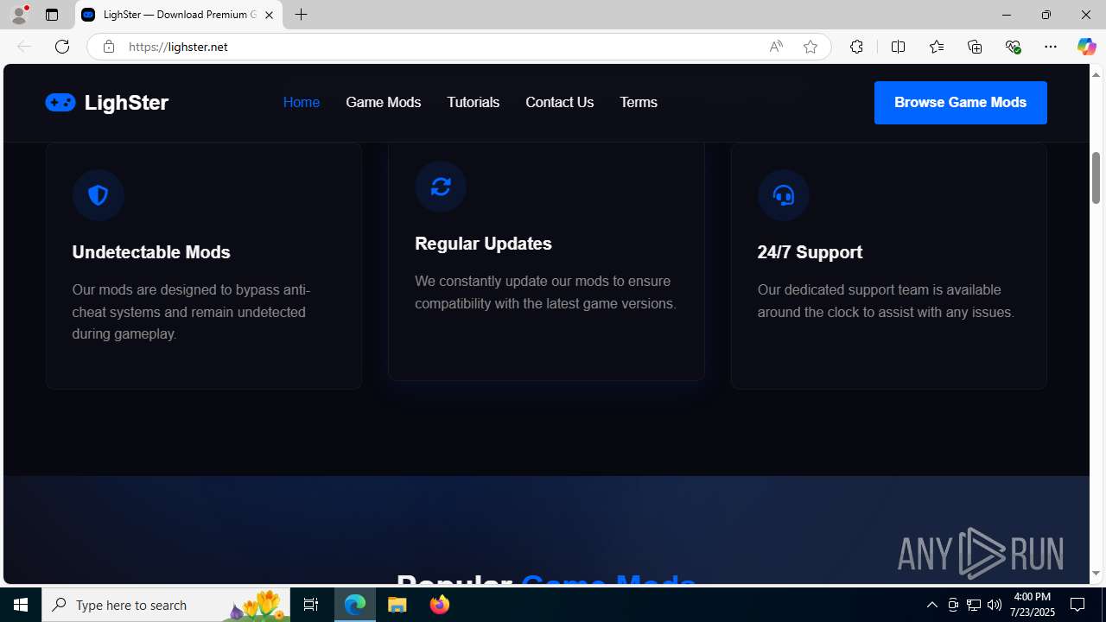Open the Favorites list icon

936,47
